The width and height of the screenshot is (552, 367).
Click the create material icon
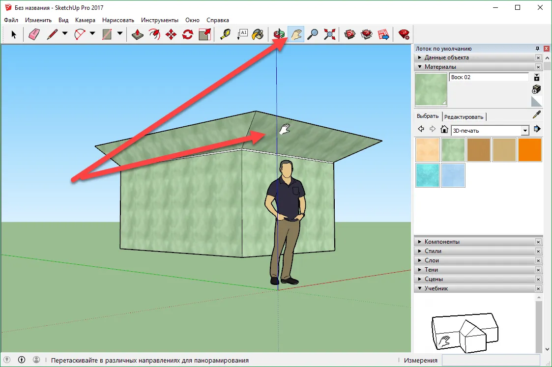click(537, 89)
